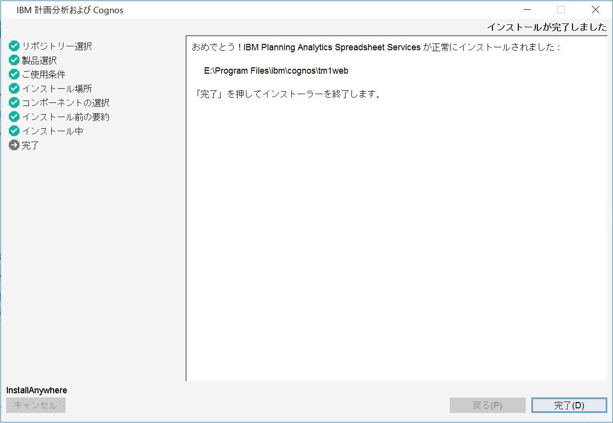This screenshot has width=613, height=423.
Task: Click checkmark icon beside コンポーネントの選択
Action: pos(14,103)
